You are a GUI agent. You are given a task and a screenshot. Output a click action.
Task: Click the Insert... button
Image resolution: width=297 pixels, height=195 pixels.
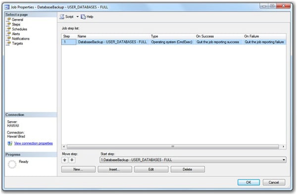tap(115, 169)
